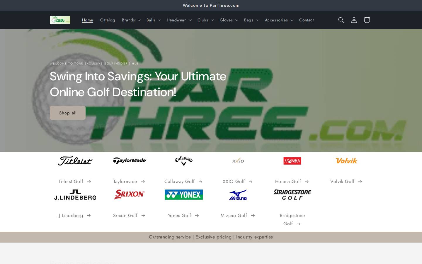Expand the Accessories dropdown menu
The height and width of the screenshot is (264, 422).
tap(279, 20)
